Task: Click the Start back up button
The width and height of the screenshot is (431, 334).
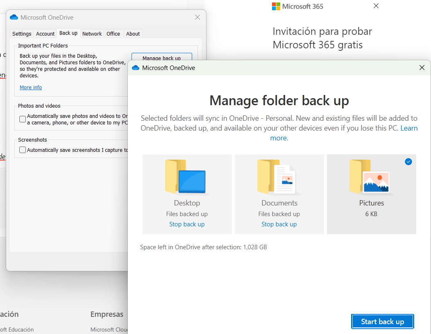Action: [382, 321]
